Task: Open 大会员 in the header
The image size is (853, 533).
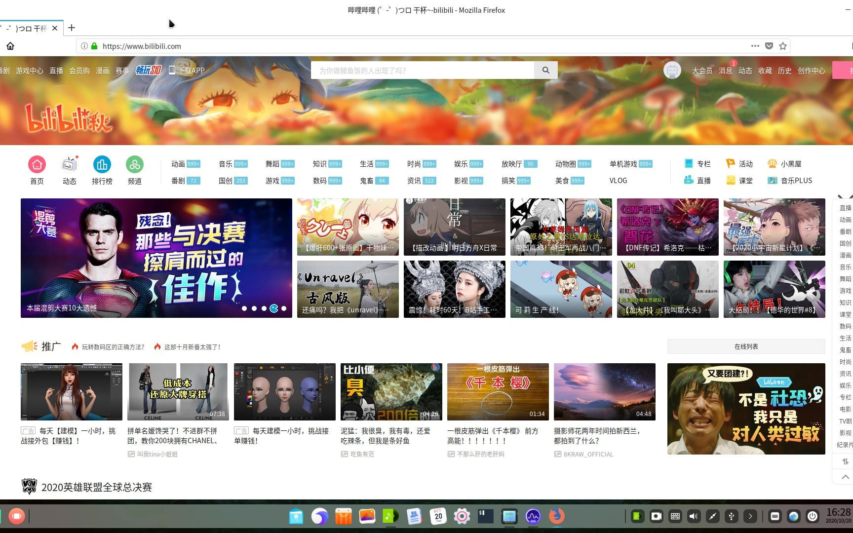Action: point(702,71)
